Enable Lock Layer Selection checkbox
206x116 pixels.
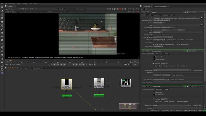(170, 80)
